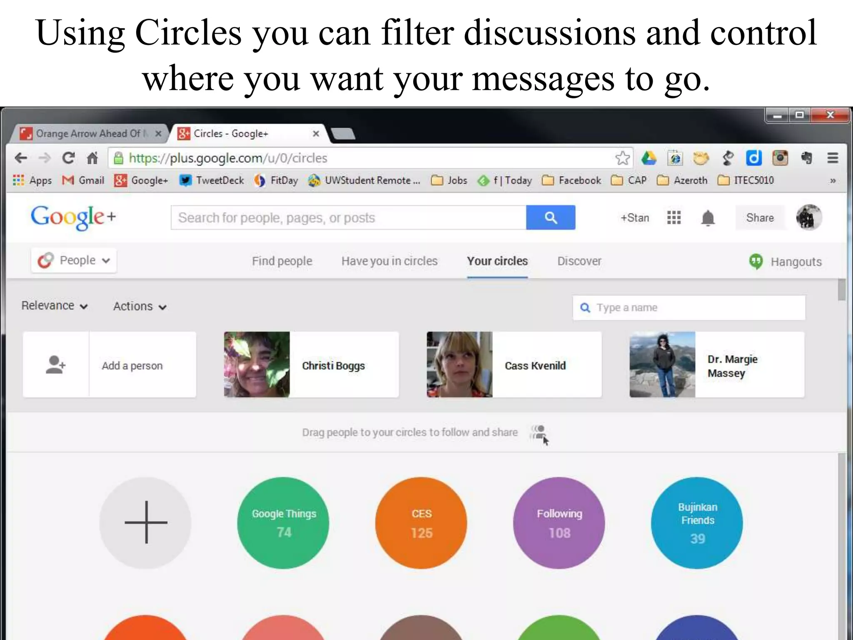
Task: Open the Google apps grid launcher
Action: point(673,217)
